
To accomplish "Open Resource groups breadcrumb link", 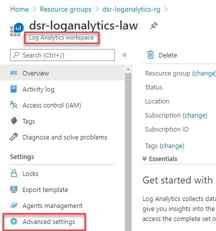I will pyautogui.click(x=65, y=9).
